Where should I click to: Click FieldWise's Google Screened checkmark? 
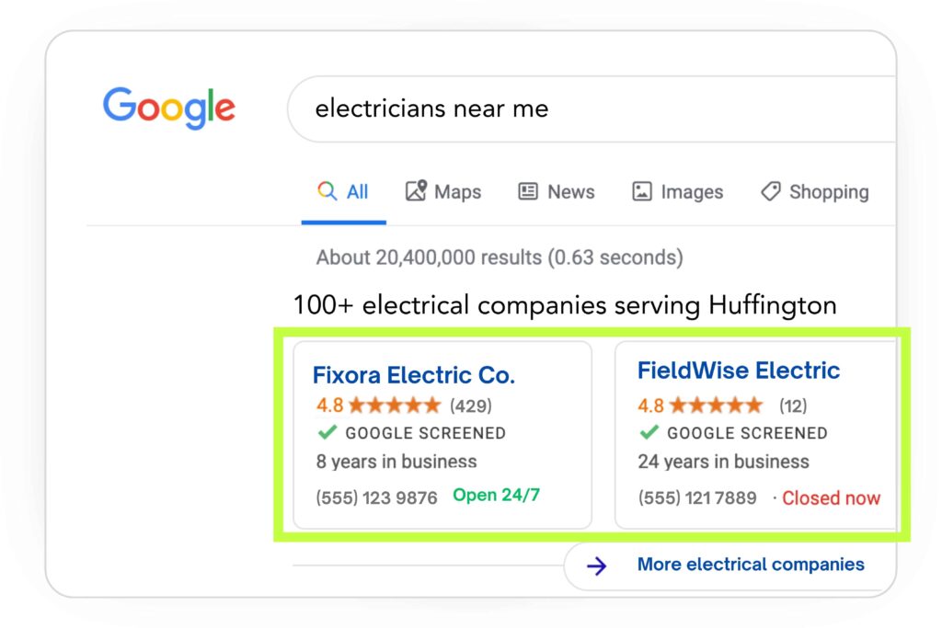(649, 433)
